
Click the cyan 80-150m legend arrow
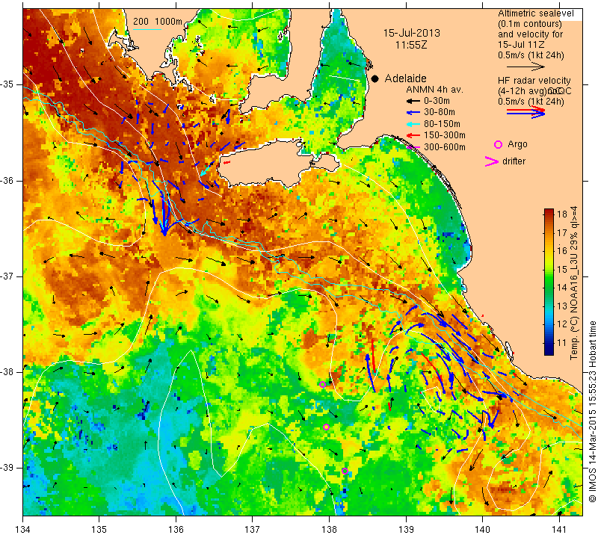[413, 124]
